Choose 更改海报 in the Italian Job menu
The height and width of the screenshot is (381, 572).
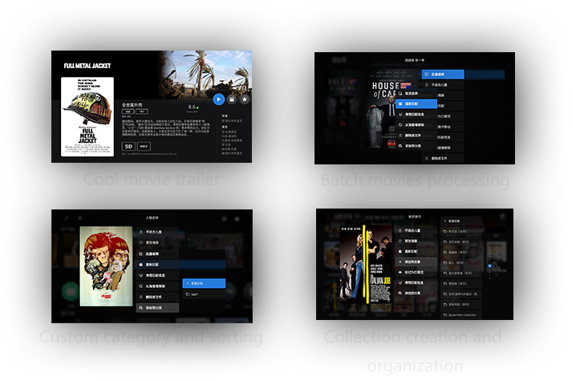416,241
